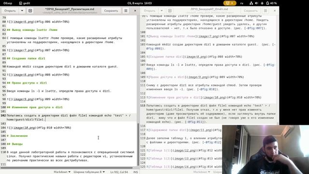309x174 pixels.
Task: Click image/8.png link in right window line 105
Action: click(x=197, y=57)
